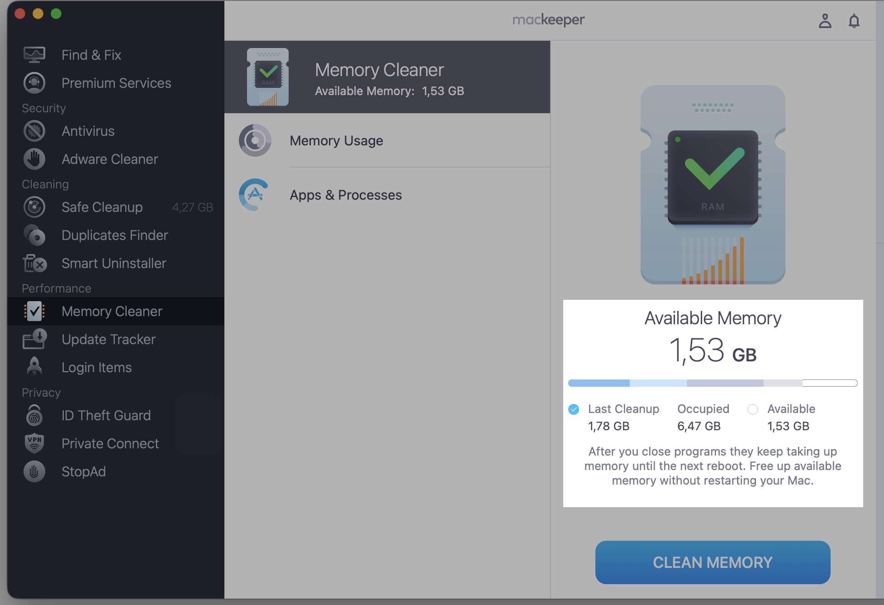This screenshot has height=605, width=884.
Task: Click the 'Available Memory' panel heading
Action: (x=713, y=318)
